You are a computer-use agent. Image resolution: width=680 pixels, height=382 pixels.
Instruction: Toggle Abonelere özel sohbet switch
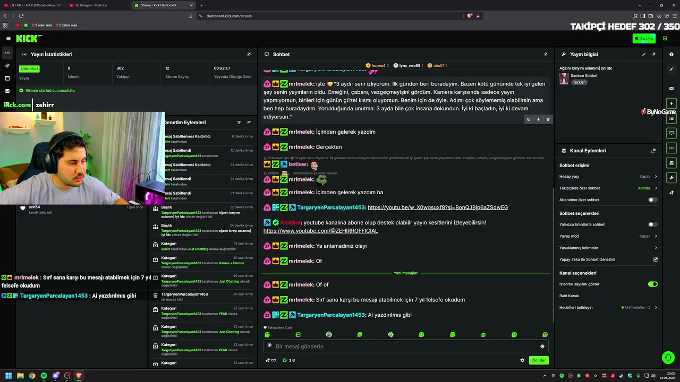click(x=653, y=200)
